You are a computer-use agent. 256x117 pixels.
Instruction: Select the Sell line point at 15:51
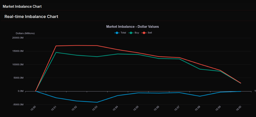click(56, 46)
